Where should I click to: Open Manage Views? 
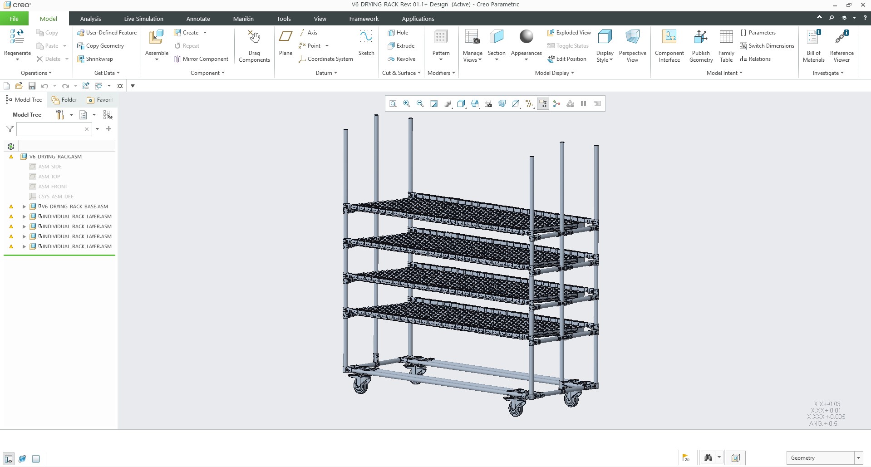[472, 46]
